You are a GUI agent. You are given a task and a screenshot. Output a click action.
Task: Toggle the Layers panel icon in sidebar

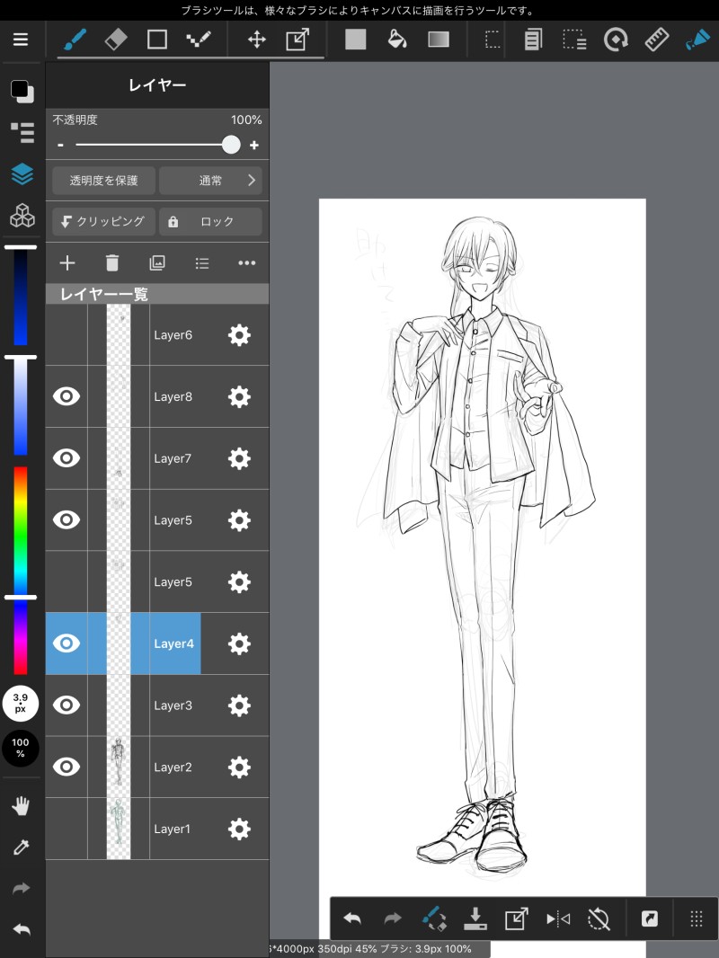22,174
